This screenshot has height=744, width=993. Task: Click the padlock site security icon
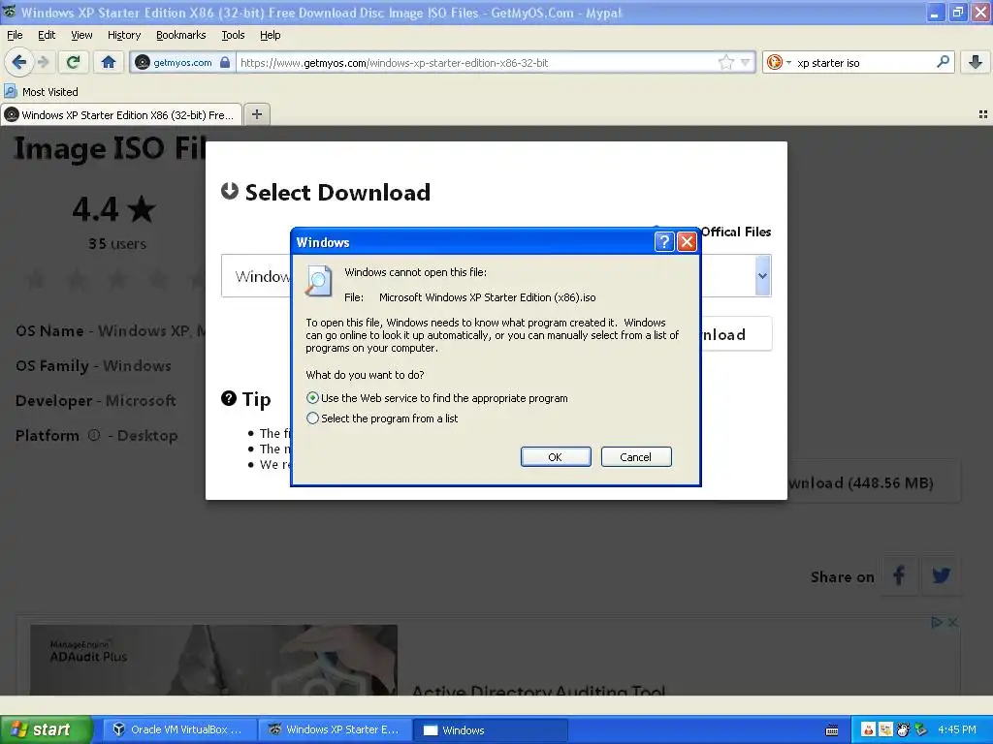coord(225,62)
